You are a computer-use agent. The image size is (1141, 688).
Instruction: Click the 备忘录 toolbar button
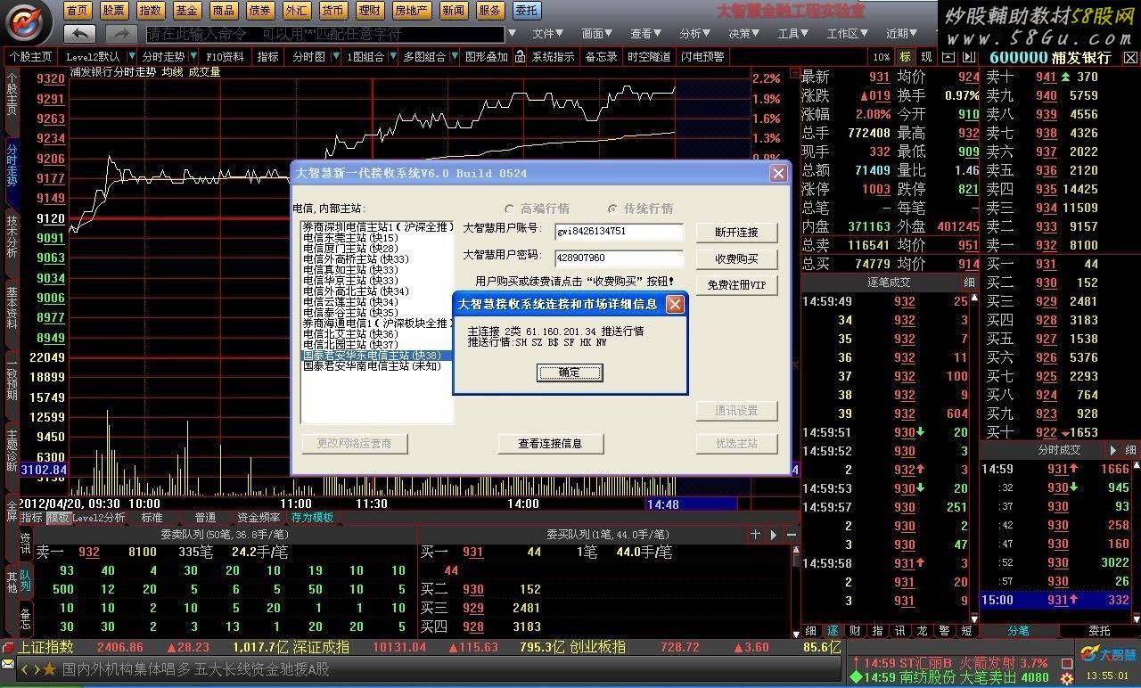[x=601, y=56]
